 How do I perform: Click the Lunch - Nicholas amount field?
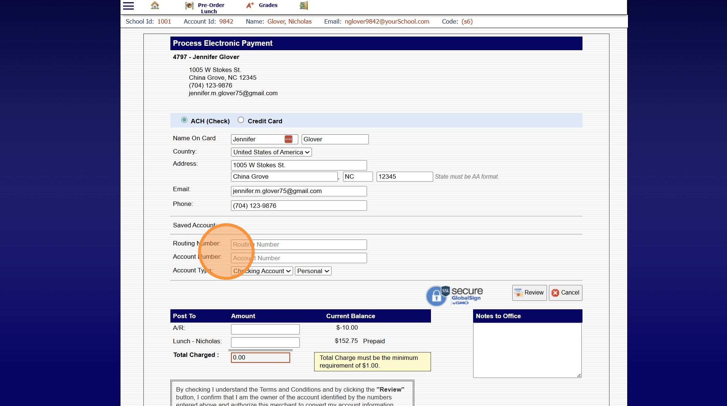[x=265, y=342]
